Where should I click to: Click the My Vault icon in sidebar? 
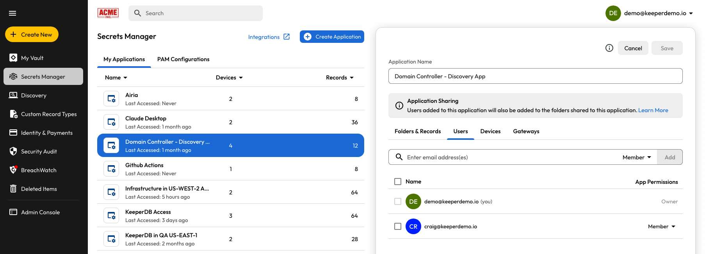13,58
